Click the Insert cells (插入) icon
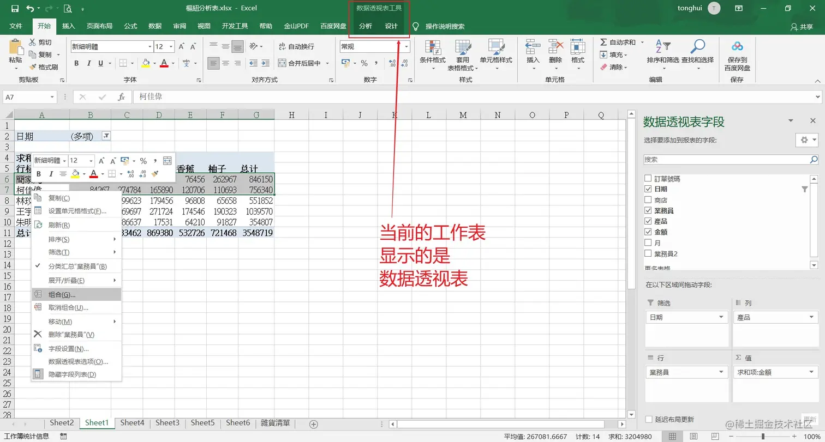Screen dimensions: 825x442 click(533, 48)
